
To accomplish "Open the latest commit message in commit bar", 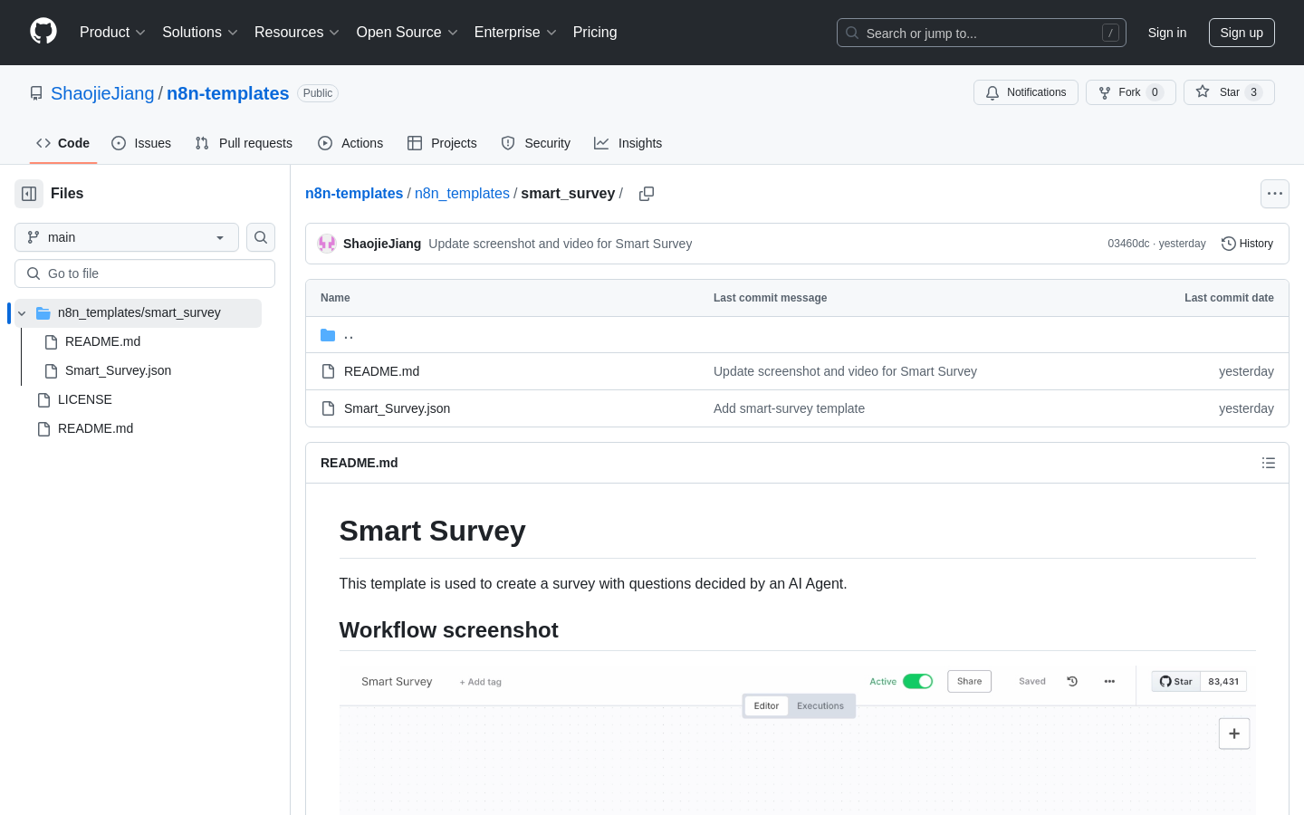I will [560, 244].
